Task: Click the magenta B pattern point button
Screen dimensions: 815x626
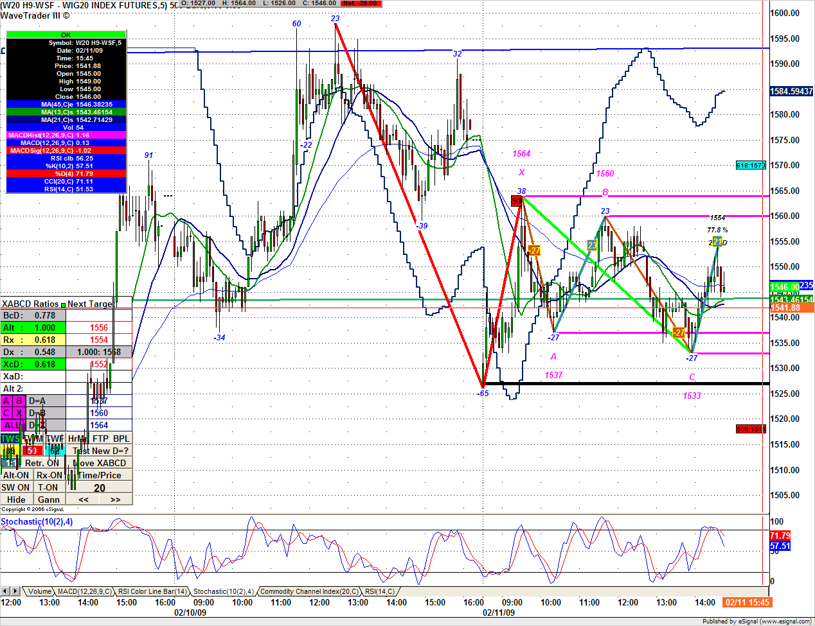Action: click(19, 401)
